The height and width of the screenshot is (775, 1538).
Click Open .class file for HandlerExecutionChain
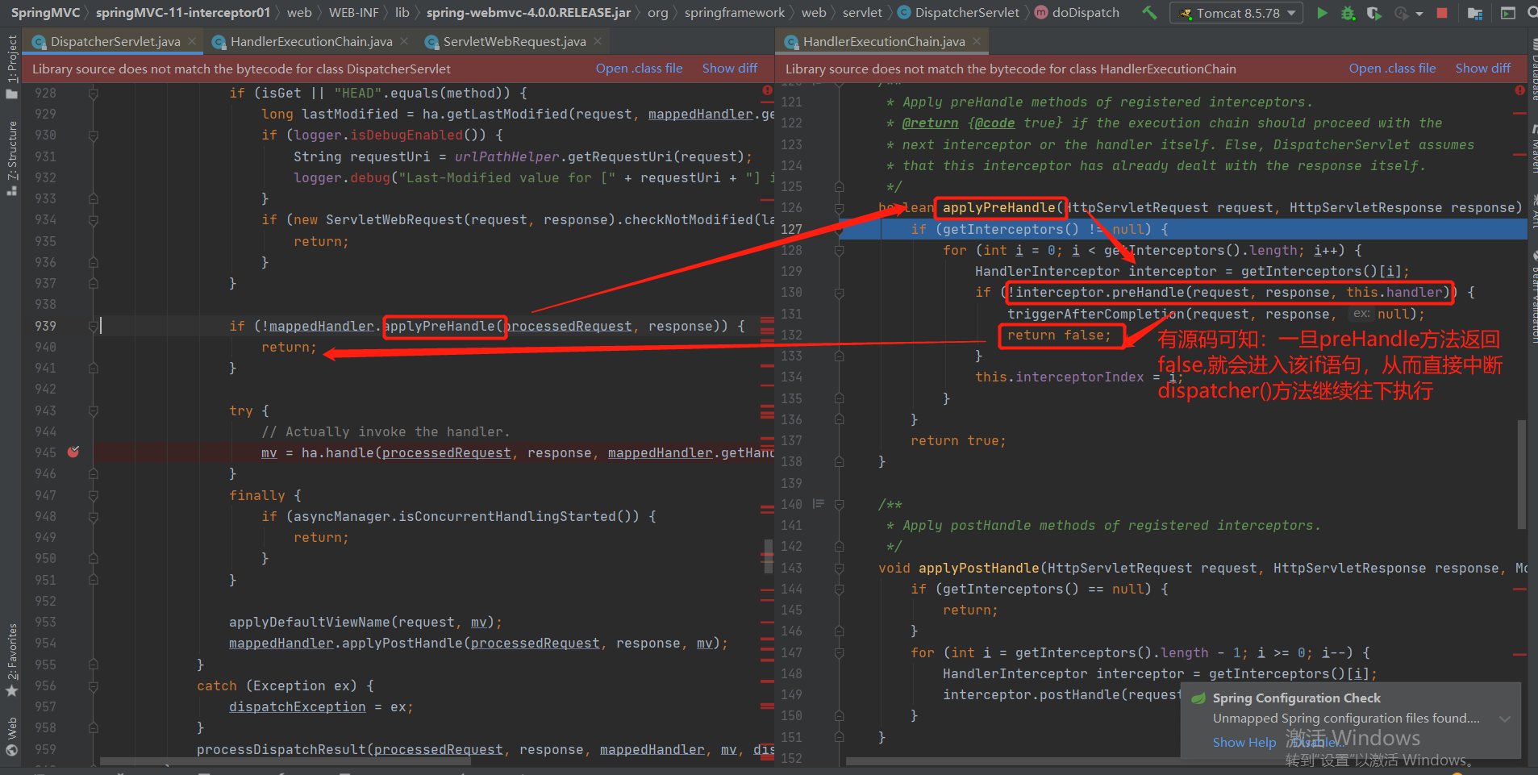pos(1392,69)
